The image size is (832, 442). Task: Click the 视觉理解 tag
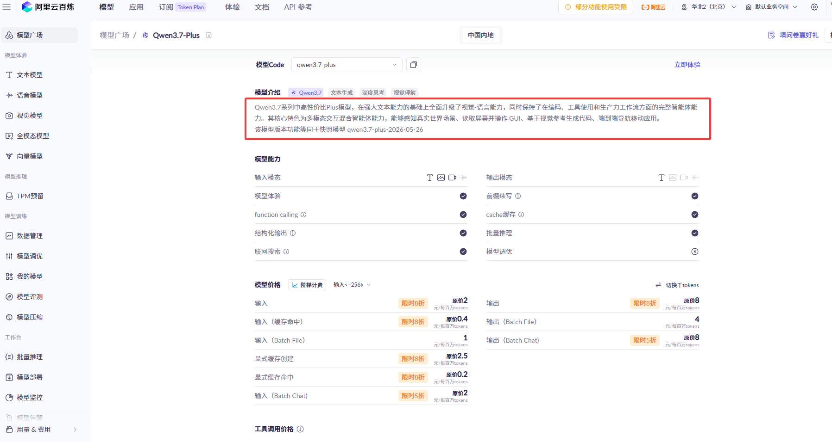pyautogui.click(x=404, y=92)
